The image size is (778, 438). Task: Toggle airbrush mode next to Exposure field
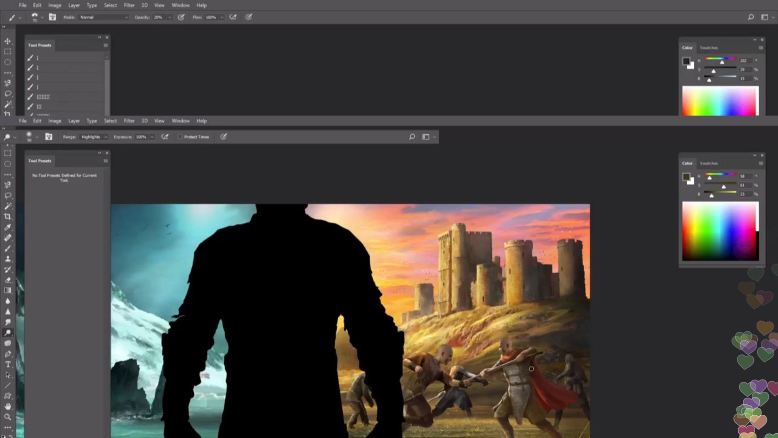(x=165, y=137)
